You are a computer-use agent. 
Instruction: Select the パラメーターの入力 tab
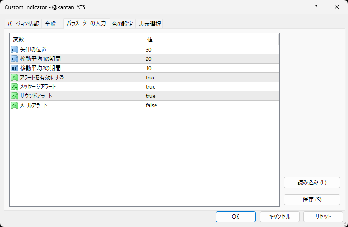[86, 23]
